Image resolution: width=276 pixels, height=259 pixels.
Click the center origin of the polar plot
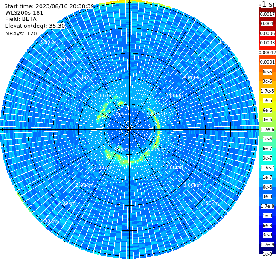tap(129, 129)
